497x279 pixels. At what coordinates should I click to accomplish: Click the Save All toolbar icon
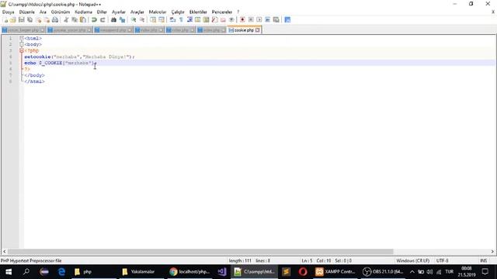(30, 20)
